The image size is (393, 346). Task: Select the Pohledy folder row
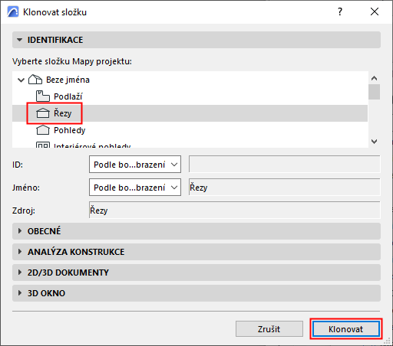point(190,130)
